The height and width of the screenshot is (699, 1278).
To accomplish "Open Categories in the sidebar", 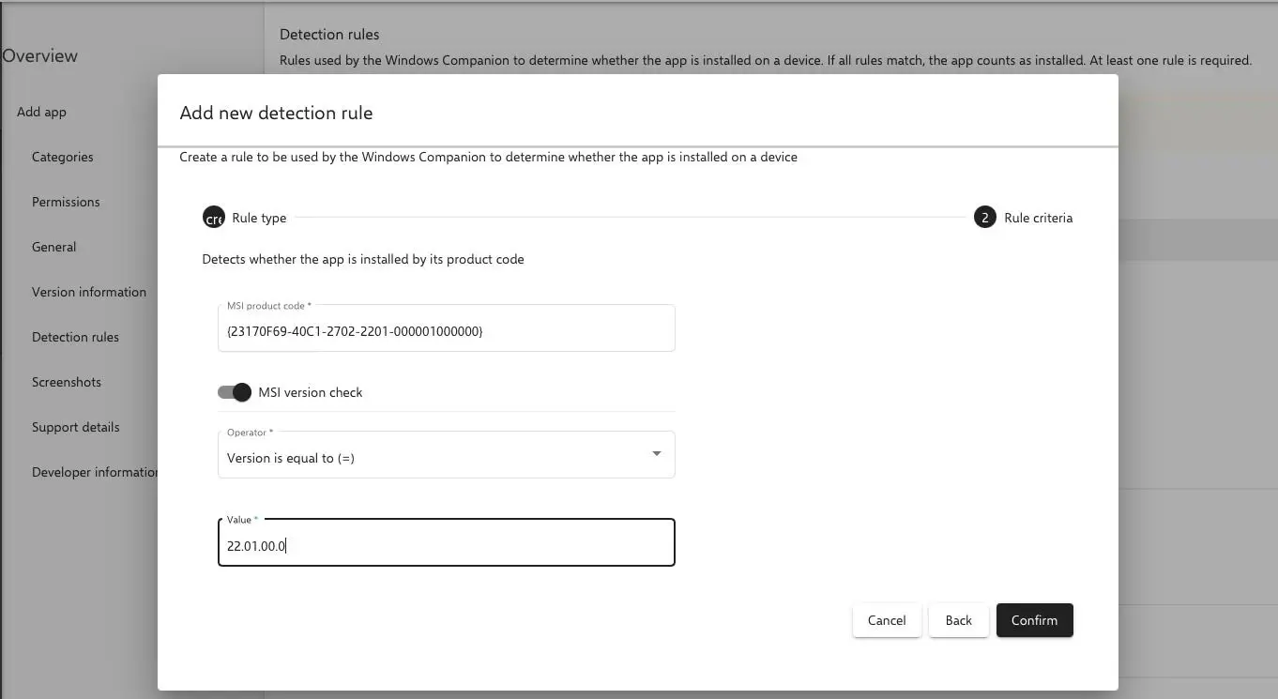I will pos(63,157).
